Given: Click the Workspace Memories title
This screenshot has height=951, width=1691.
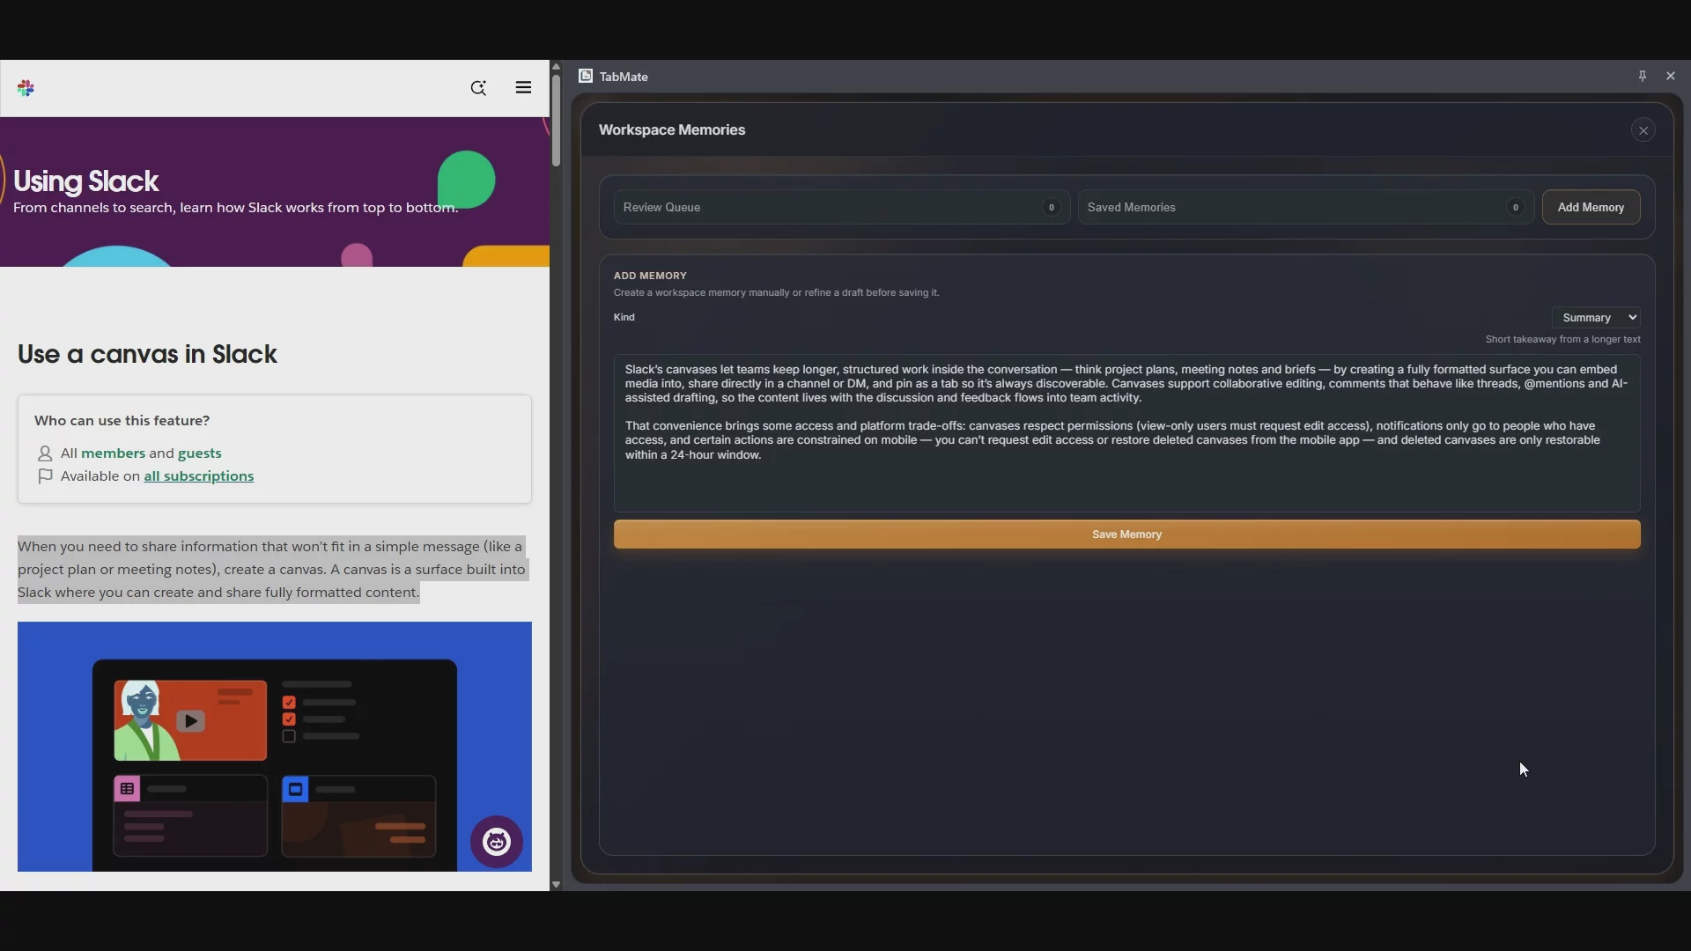Looking at the screenshot, I should tap(672, 130).
